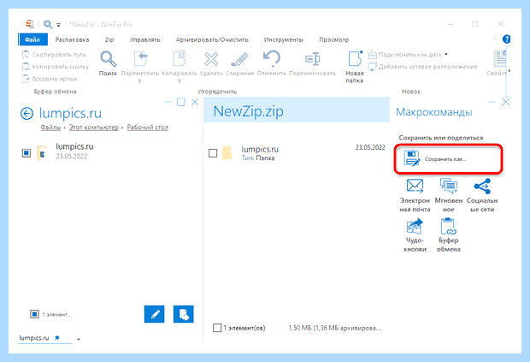Click the Буфер обмена action
Image resolution: width=530 pixels, height=362 pixels.
[449, 235]
